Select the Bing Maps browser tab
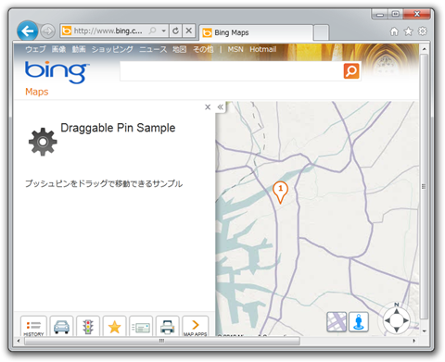445x362 pixels. pos(256,32)
